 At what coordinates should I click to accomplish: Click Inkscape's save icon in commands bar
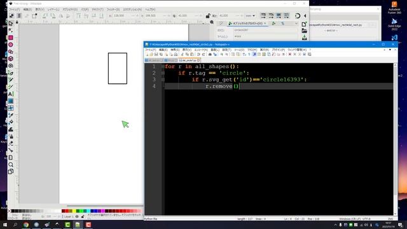coord(304,38)
